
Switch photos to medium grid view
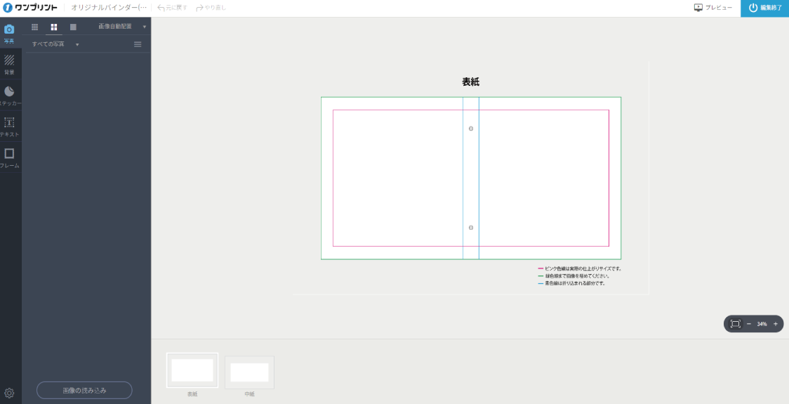click(x=54, y=27)
